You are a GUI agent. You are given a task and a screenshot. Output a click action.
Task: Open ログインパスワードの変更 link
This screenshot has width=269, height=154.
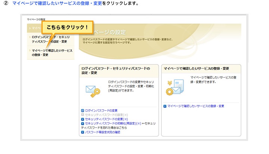101,111
